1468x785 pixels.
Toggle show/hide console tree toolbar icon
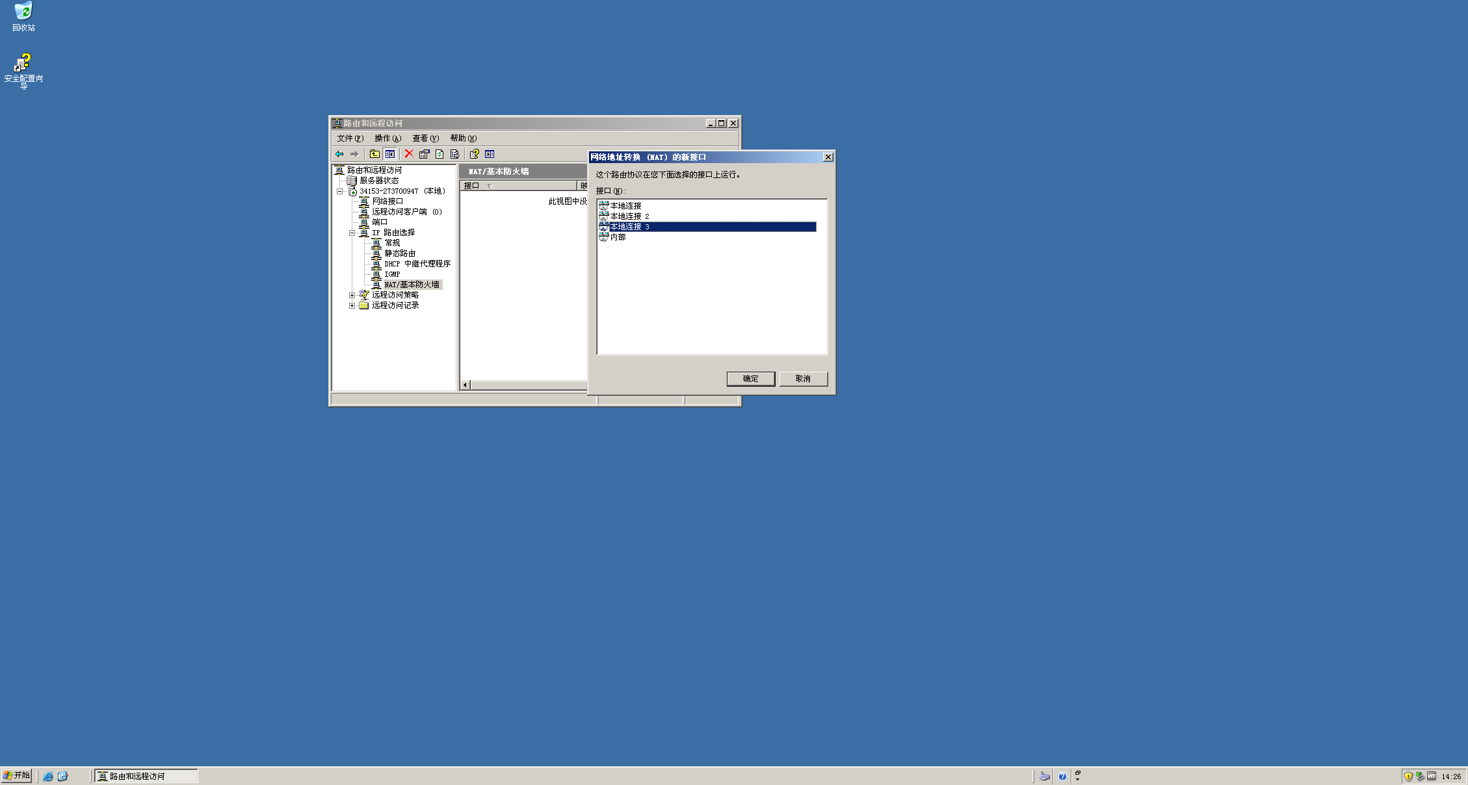point(390,154)
